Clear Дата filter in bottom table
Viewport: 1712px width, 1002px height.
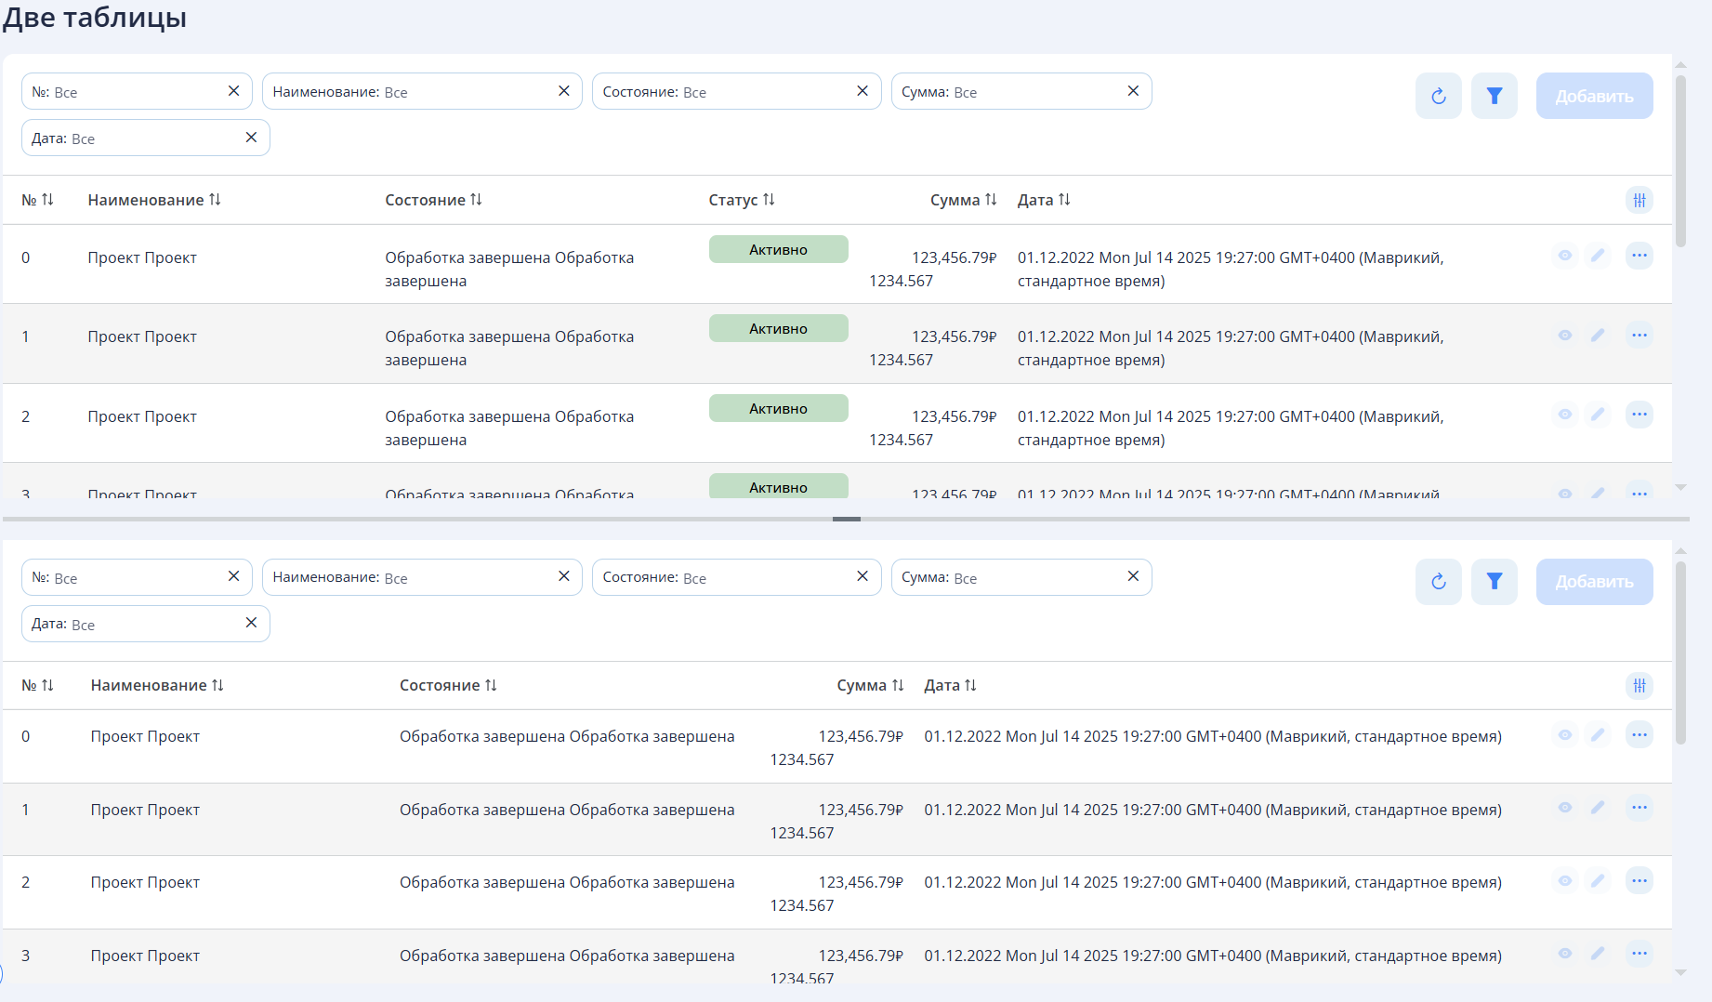[x=251, y=623]
